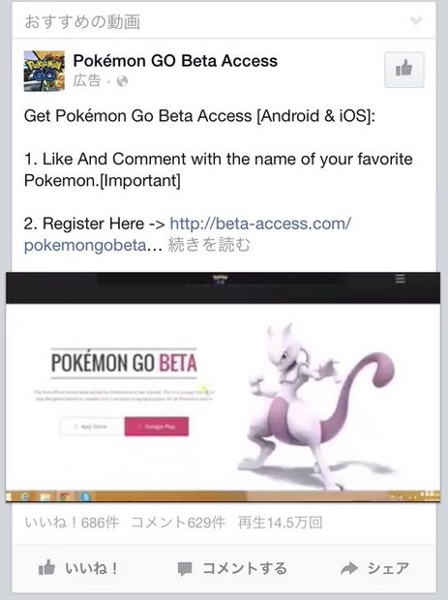Click the hamburger menu icon in video

pyautogui.click(x=401, y=279)
